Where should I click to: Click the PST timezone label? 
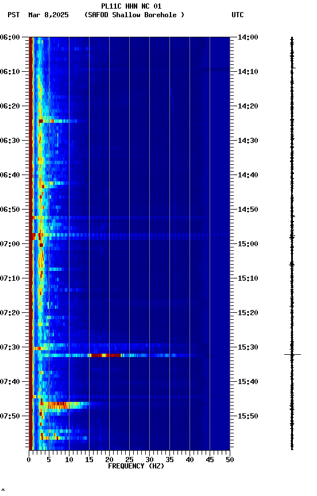[x=14, y=15]
